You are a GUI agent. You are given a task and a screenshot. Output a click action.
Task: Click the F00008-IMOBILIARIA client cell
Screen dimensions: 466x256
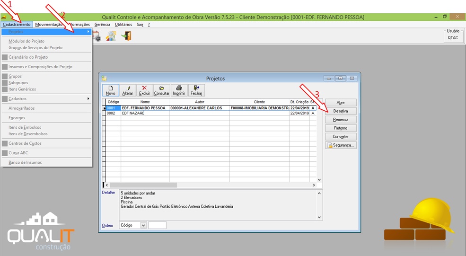tap(259, 108)
